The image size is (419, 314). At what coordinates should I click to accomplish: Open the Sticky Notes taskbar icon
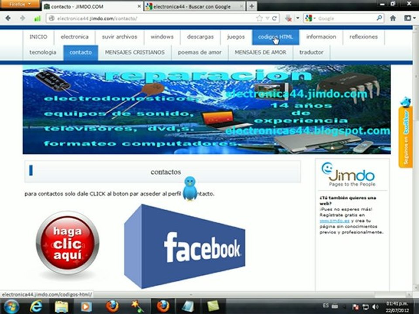click(213, 306)
